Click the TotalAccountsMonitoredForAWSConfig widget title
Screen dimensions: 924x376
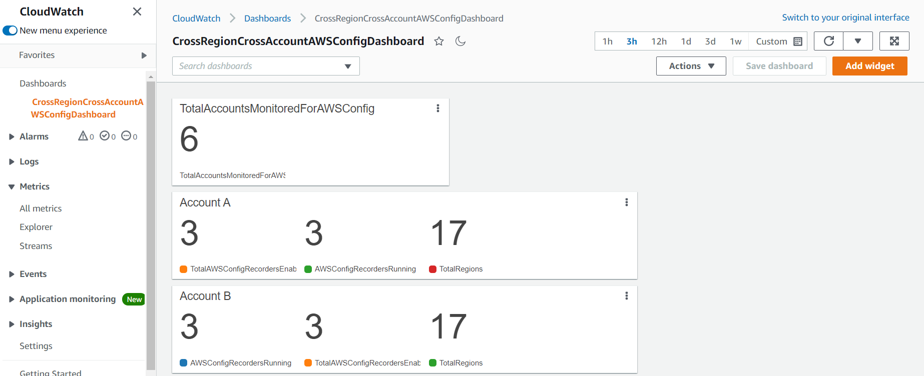tap(277, 108)
